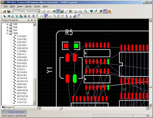The height and width of the screenshot is (118, 153).
Task: Click the View Board icon
Action: [x=91, y=11]
